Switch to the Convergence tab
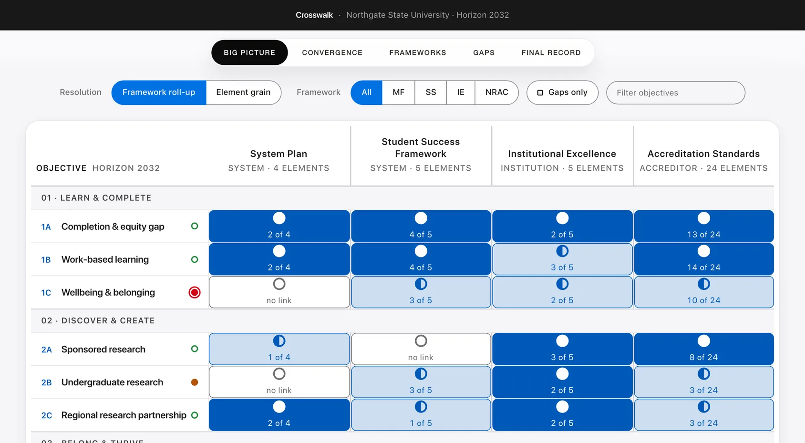This screenshot has width=805, height=443. (332, 52)
